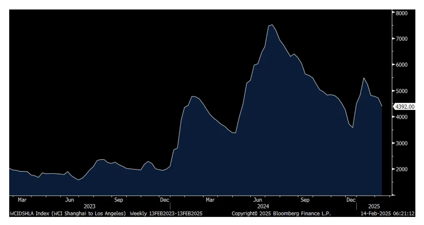Click the 14-Feb-2025 06:21:12 timestamp
Screen dimensions: 424x225
(x=387, y=214)
